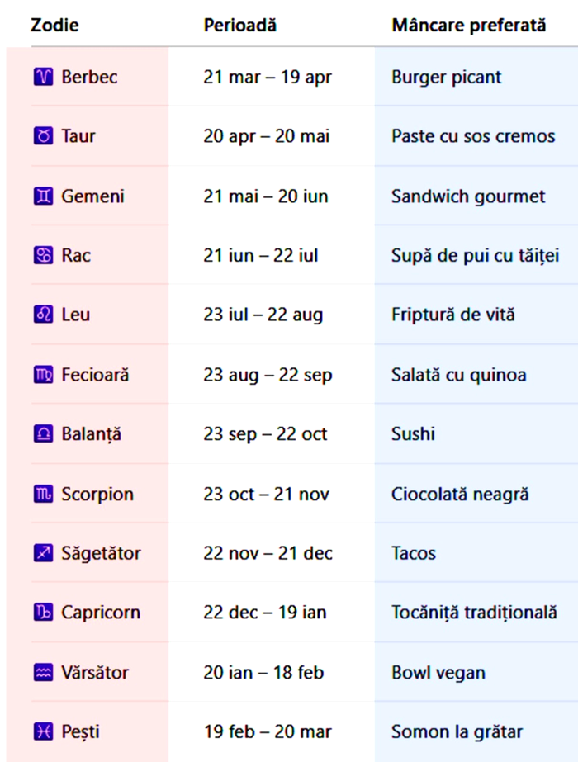Select the Burger picant cell
This screenshot has width=578, height=762.
447,78
